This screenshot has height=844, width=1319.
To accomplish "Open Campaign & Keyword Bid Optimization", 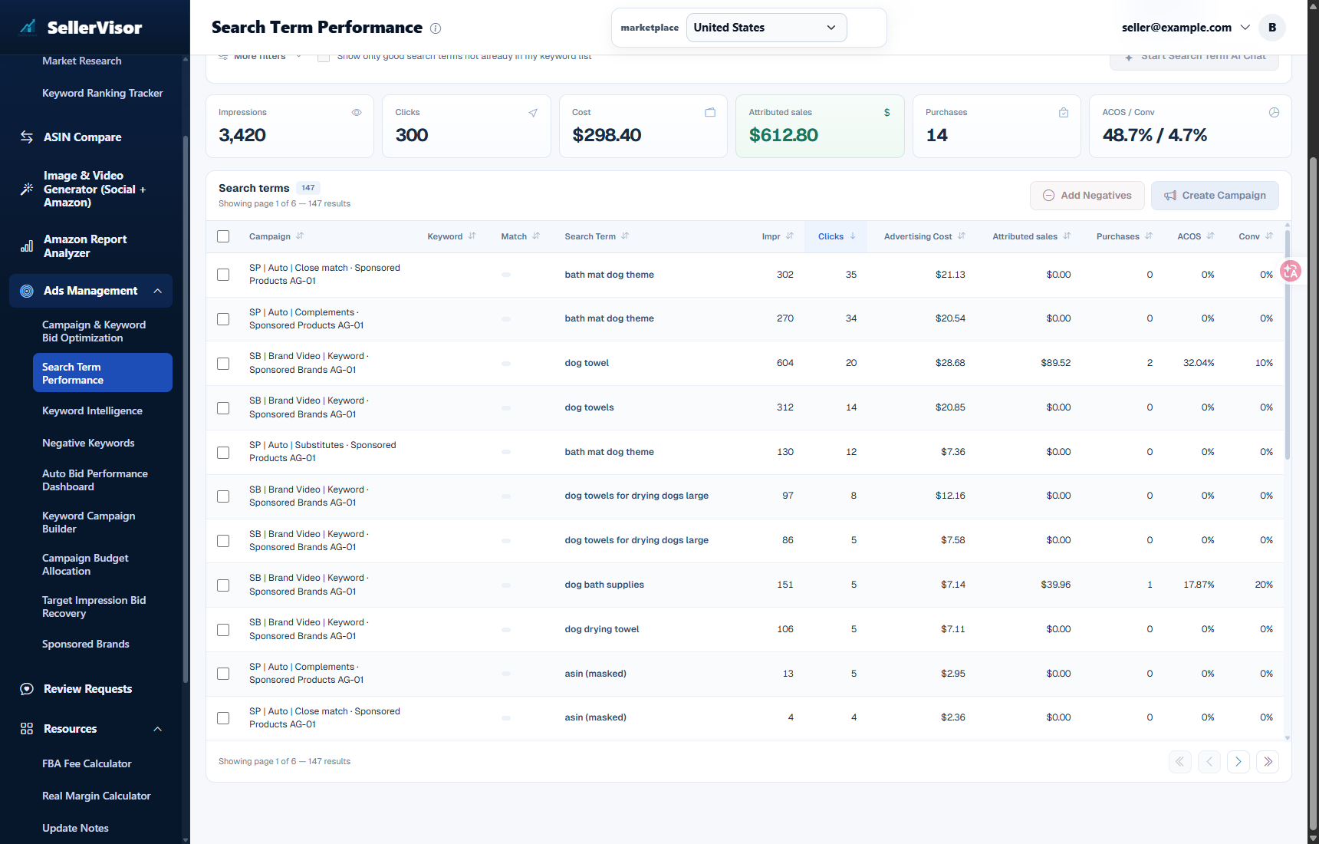I will 94,331.
